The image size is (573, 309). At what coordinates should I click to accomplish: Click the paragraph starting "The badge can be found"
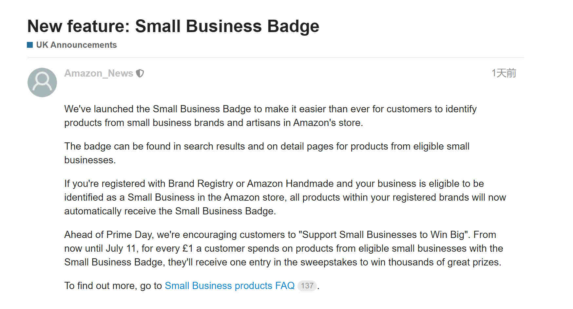[267, 153]
